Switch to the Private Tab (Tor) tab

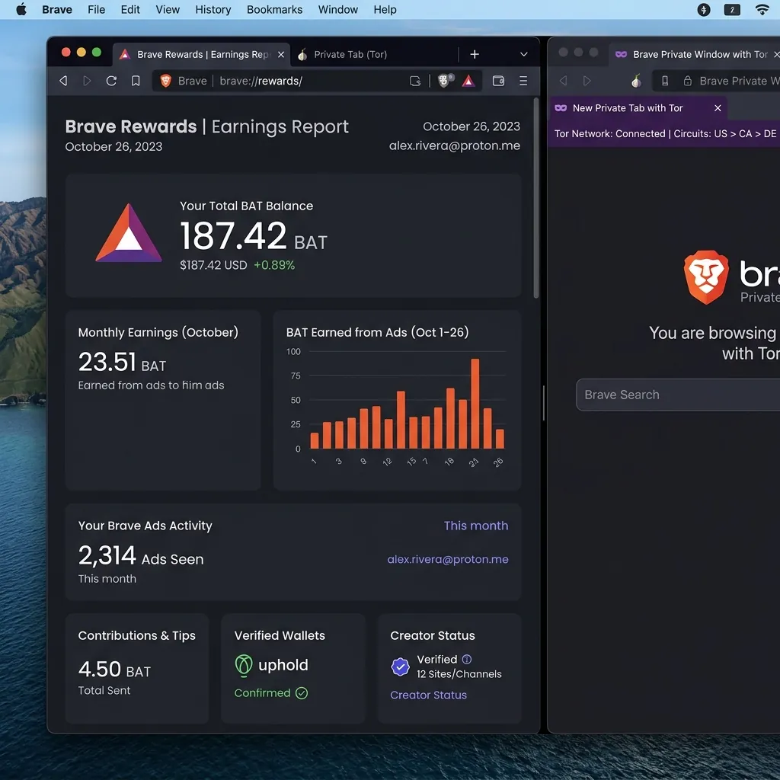click(x=350, y=54)
